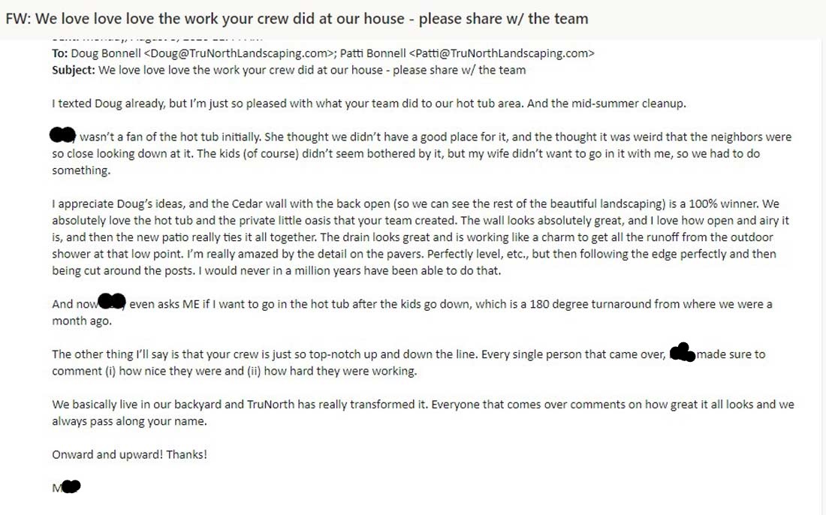826x515 pixels.
Task: Click the "Onward and upward! Thanks!" line
Action: pos(130,454)
